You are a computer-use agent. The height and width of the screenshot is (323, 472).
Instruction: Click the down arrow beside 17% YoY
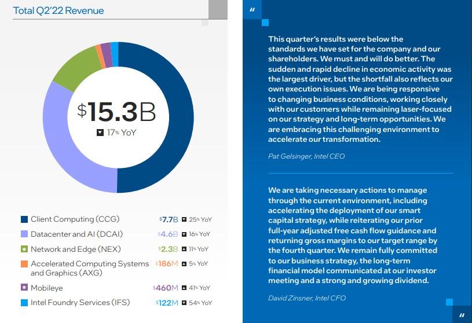pyautogui.click(x=100, y=133)
